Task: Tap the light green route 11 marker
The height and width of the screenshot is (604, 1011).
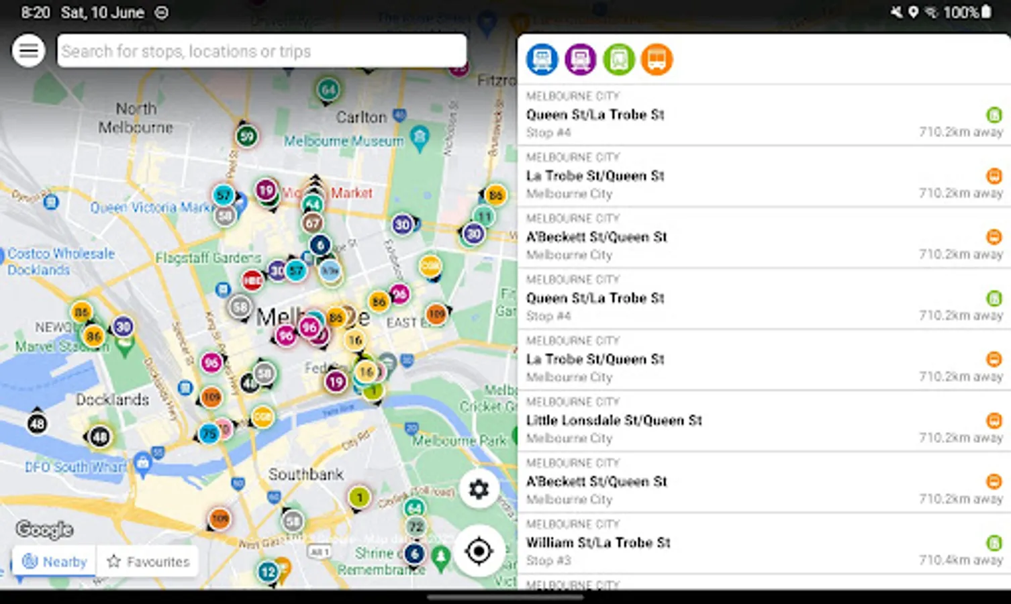Action: [x=484, y=216]
